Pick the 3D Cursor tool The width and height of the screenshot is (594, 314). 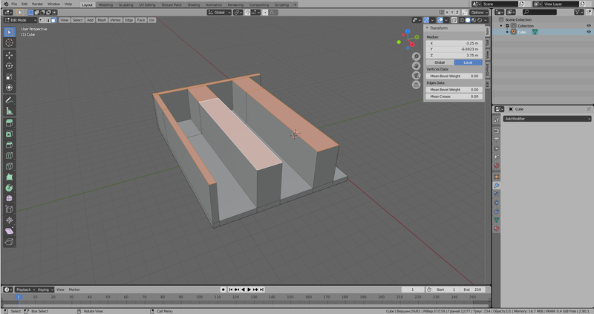[9, 43]
